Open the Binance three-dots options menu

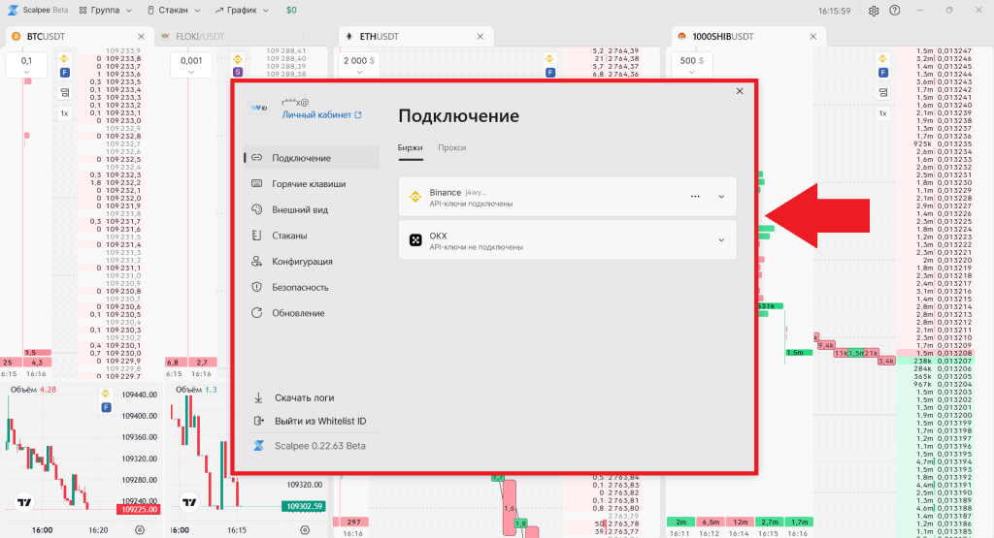click(695, 196)
